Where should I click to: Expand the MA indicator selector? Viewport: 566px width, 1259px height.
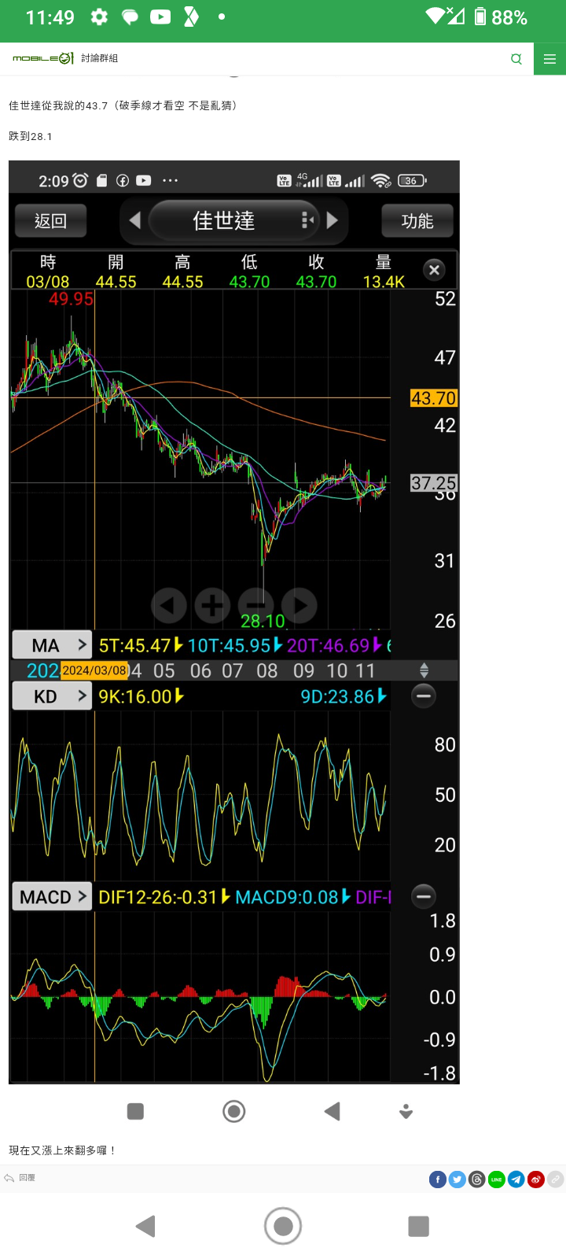coord(52,645)
